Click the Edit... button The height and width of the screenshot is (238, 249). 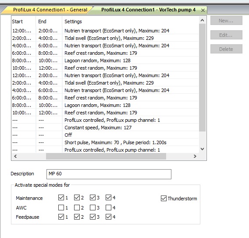226,35
